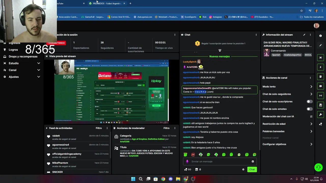Open Acciones de canal three-dot menu
Screen dimensions: 326x183
310,78
